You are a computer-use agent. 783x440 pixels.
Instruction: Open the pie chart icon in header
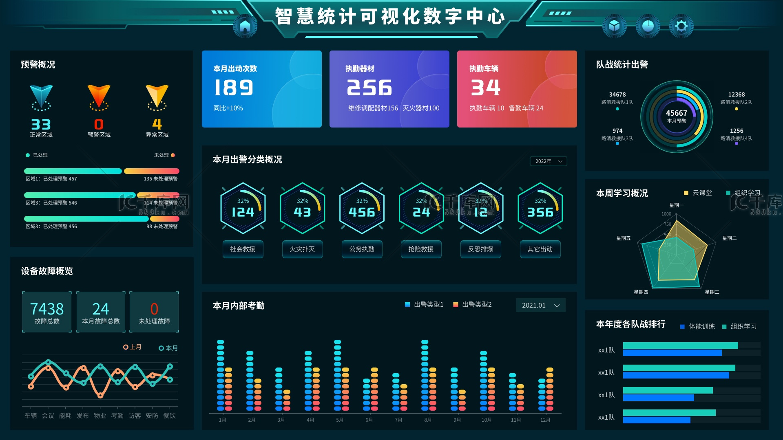pos(648,26)
